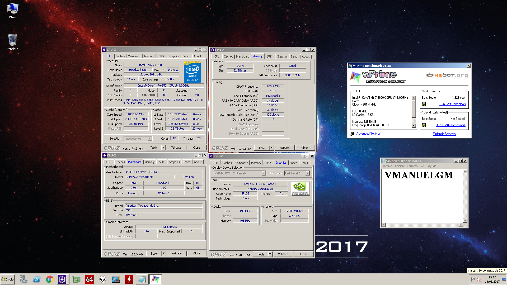This screenshot has width=507, height=285.
Task: Expand Tools arrow in CPU-Z Mainboard window
Action: [x=163, y=253]
